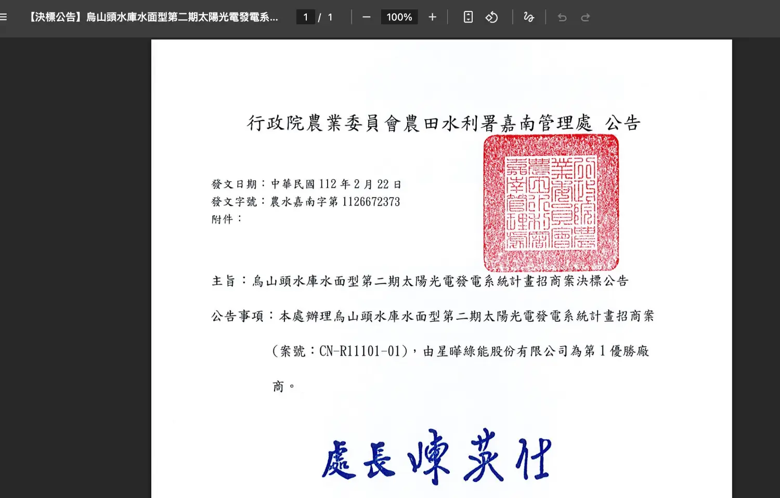This screenshot has height=498, width=780.
Task: Toggle the sidebar with the hamburger menu icon
Action: pos(4,17)
